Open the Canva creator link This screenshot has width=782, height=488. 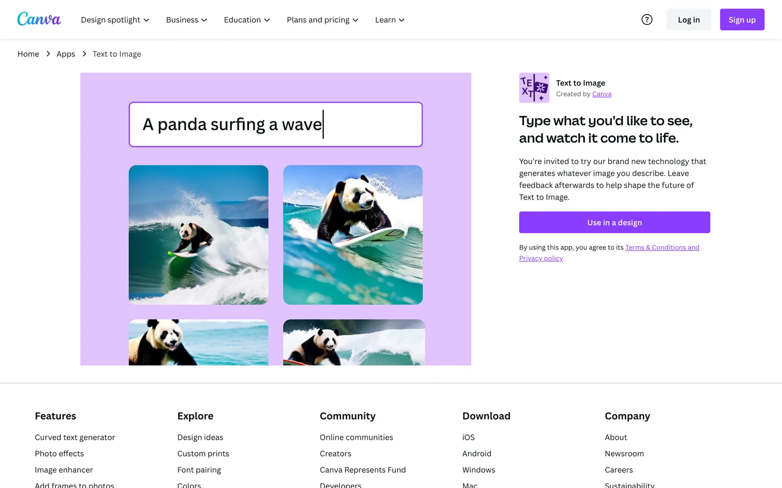[x=602, y=94]
